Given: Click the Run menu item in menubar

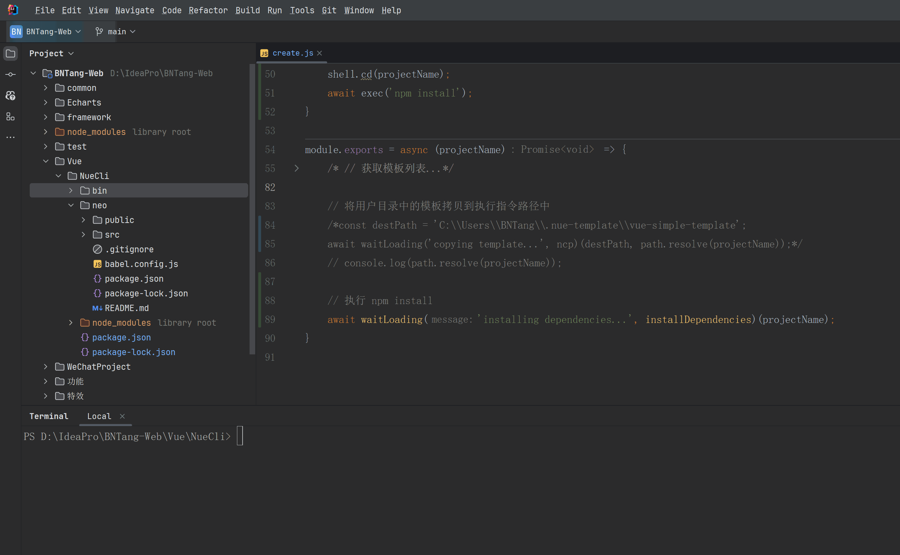Looking at the screenshot, I should click(x=275, y=10).
